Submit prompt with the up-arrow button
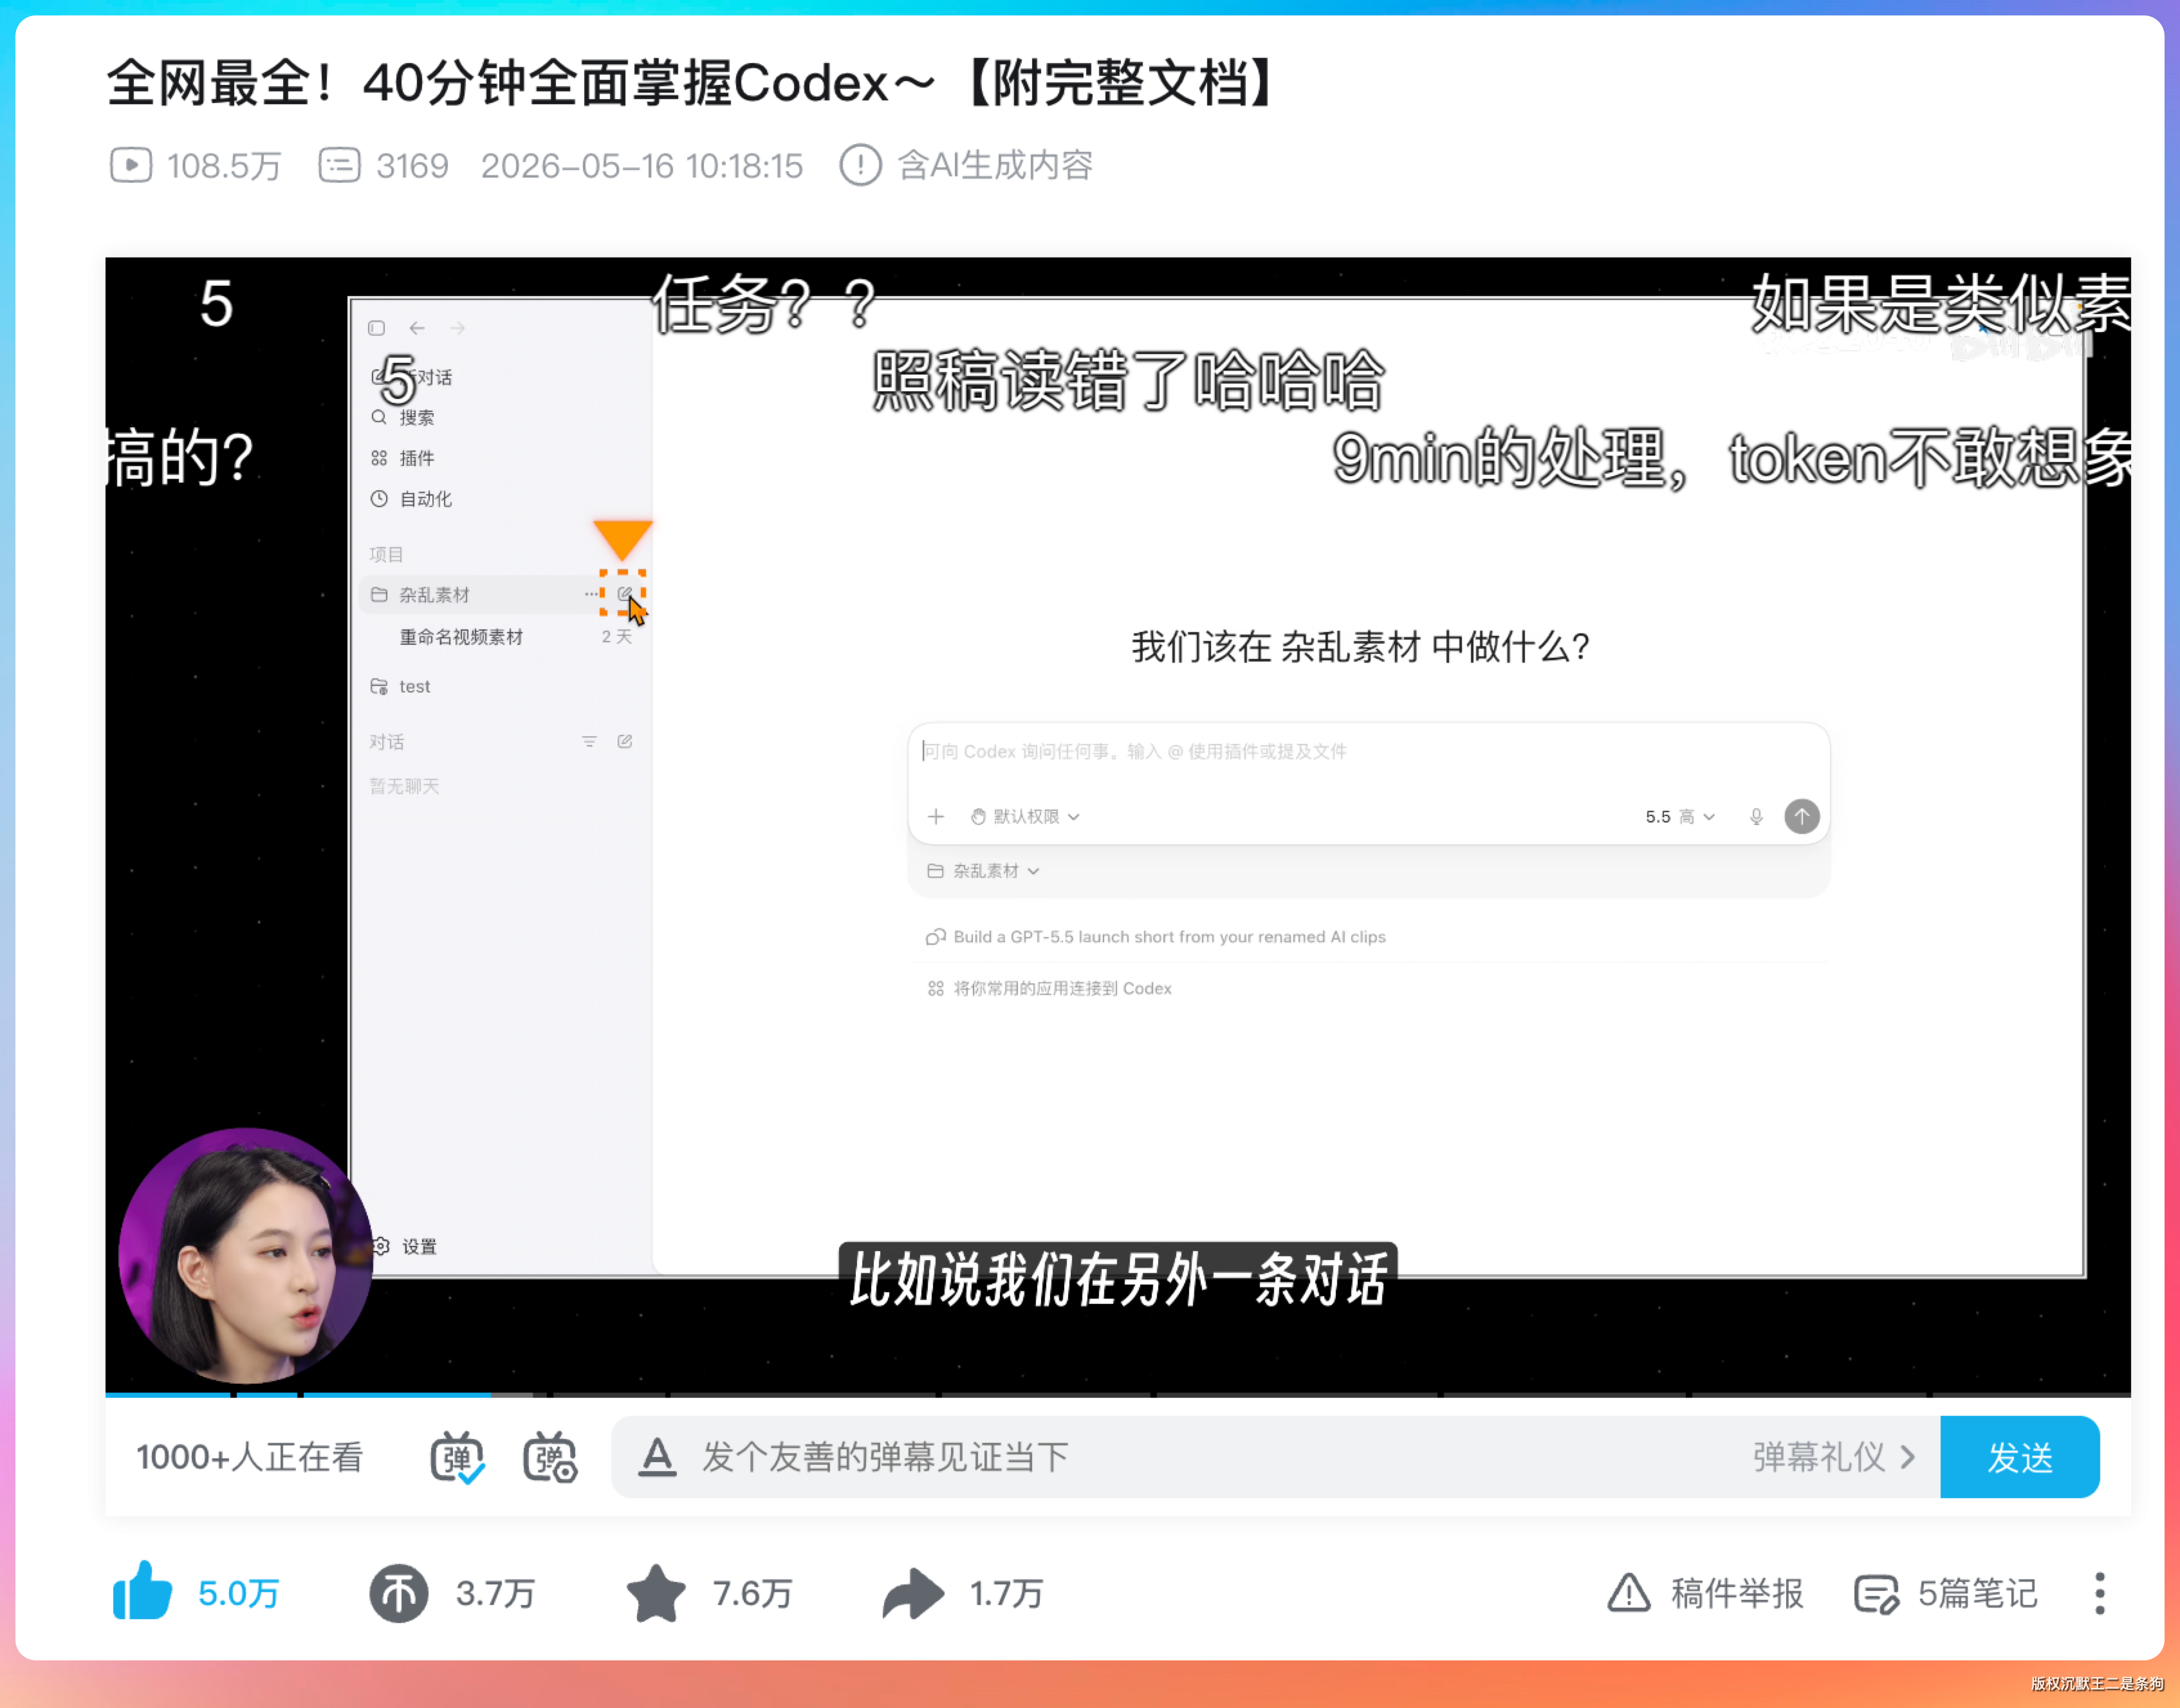 (1801, 817)
